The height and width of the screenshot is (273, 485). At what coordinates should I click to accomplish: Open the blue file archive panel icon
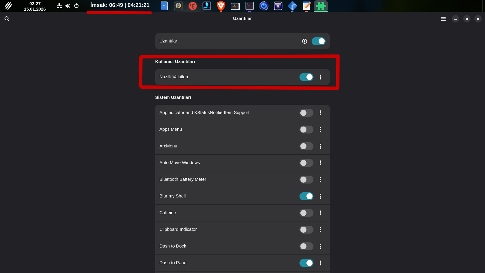tap(164, 6)
